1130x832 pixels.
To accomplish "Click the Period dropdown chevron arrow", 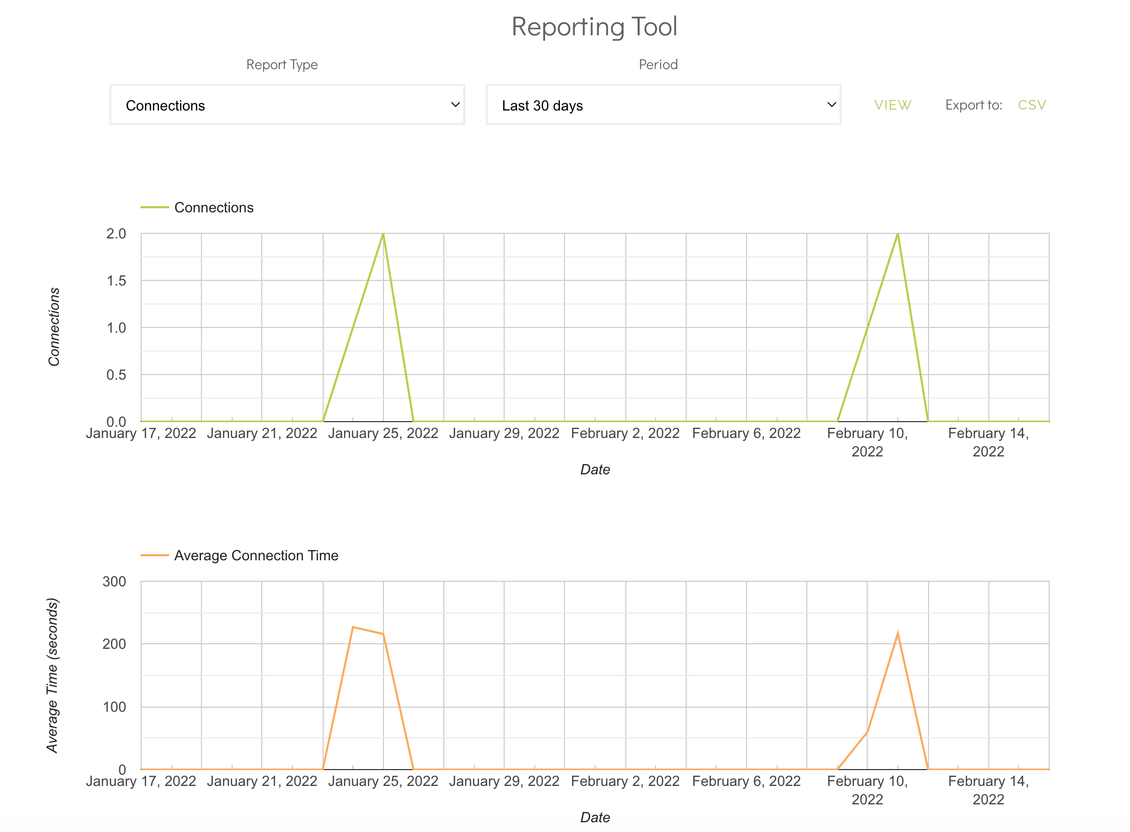I will coord(831,105).
